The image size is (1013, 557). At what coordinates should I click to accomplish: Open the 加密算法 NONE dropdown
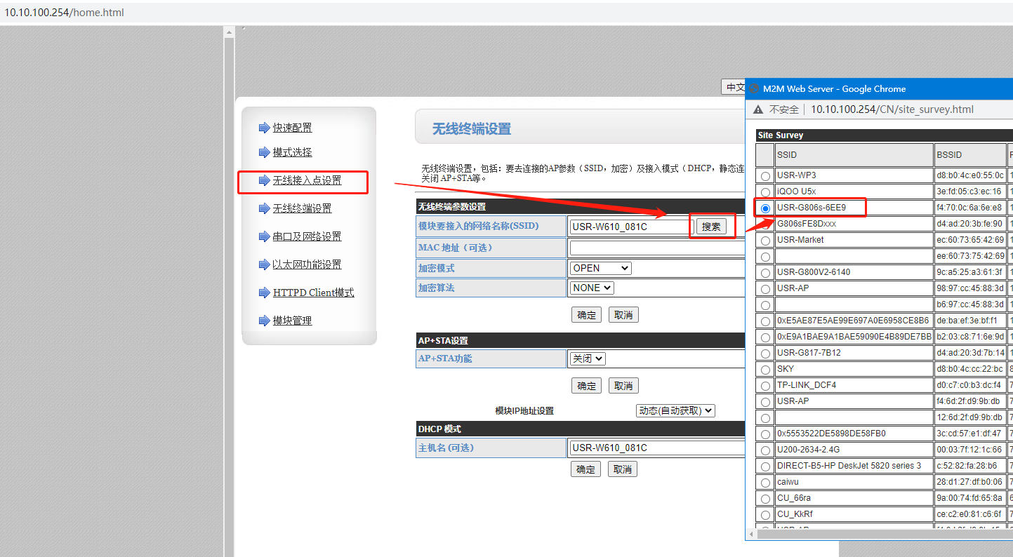click(x=591, y=288)
